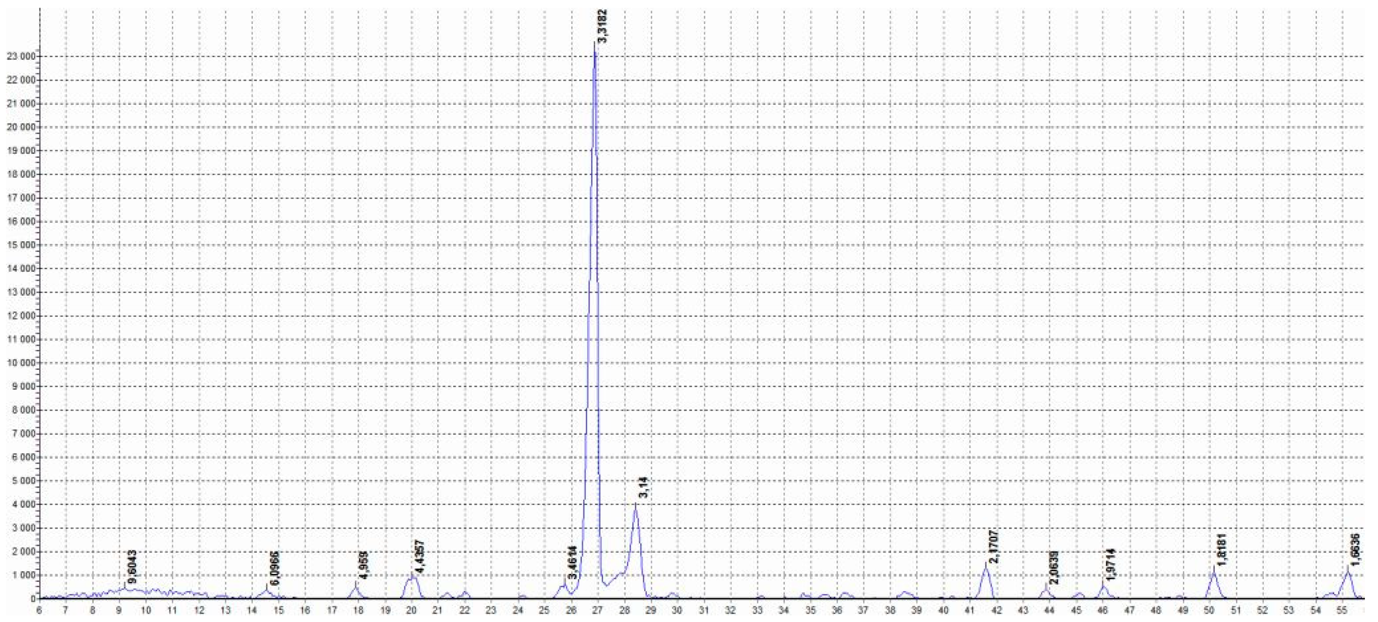Click the peak labeled 2,1707
The height and width of the screenshot is (622, 1378).
point(993,546)
